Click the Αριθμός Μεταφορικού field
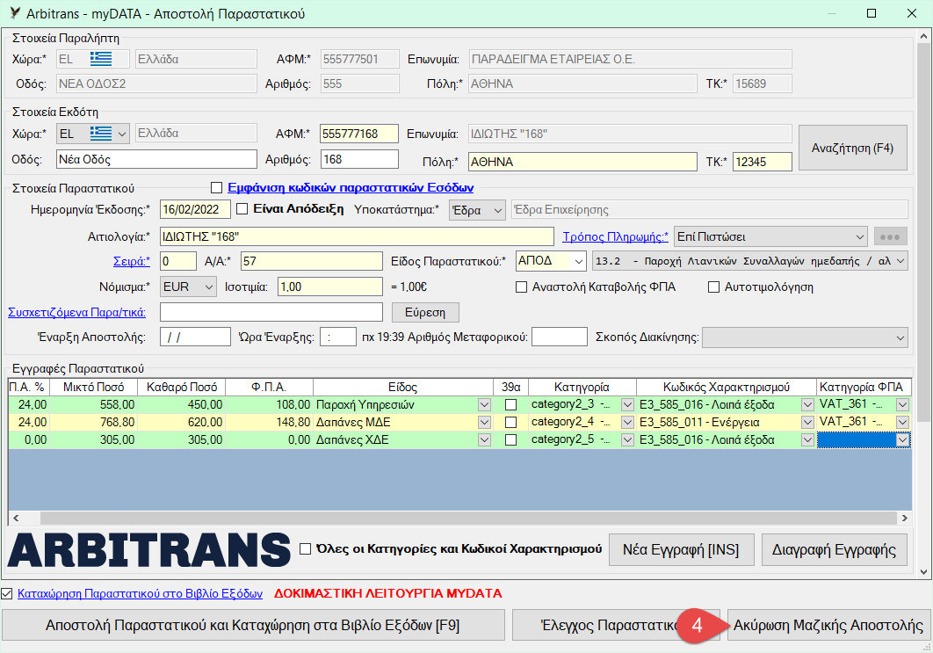The image size is (933, 653). (560, 337)
